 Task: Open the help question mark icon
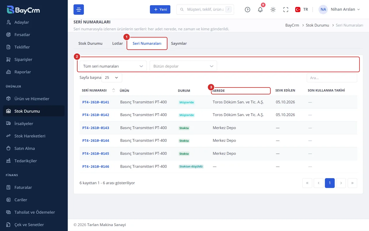(247, 10)
